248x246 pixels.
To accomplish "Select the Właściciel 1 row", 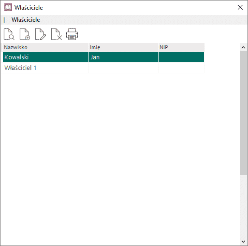I will coord(103,68).
